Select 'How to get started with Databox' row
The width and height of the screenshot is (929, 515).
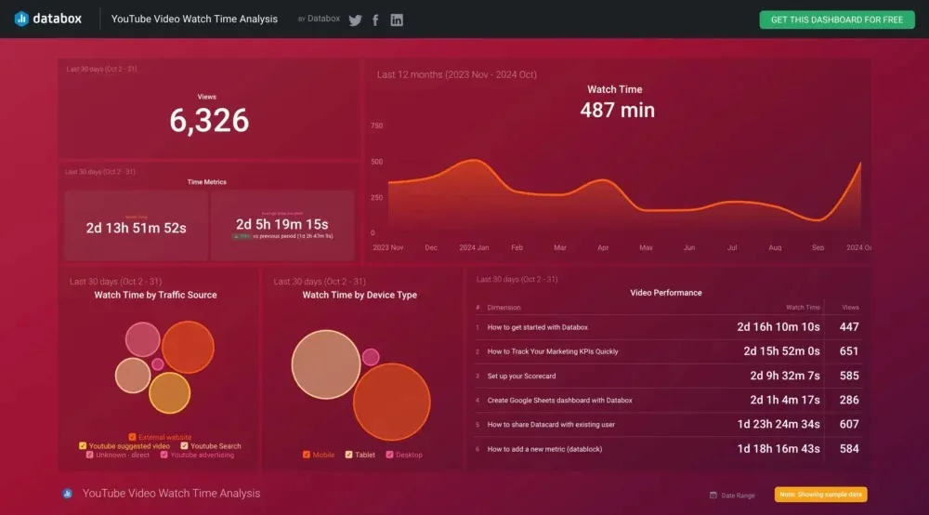click(x=538, y=327)
